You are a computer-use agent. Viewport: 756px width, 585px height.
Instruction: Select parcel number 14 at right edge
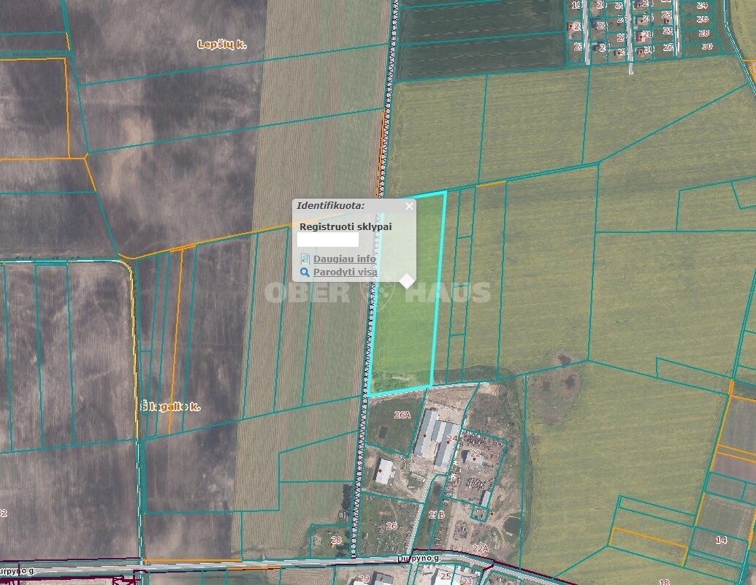point(721,540)
